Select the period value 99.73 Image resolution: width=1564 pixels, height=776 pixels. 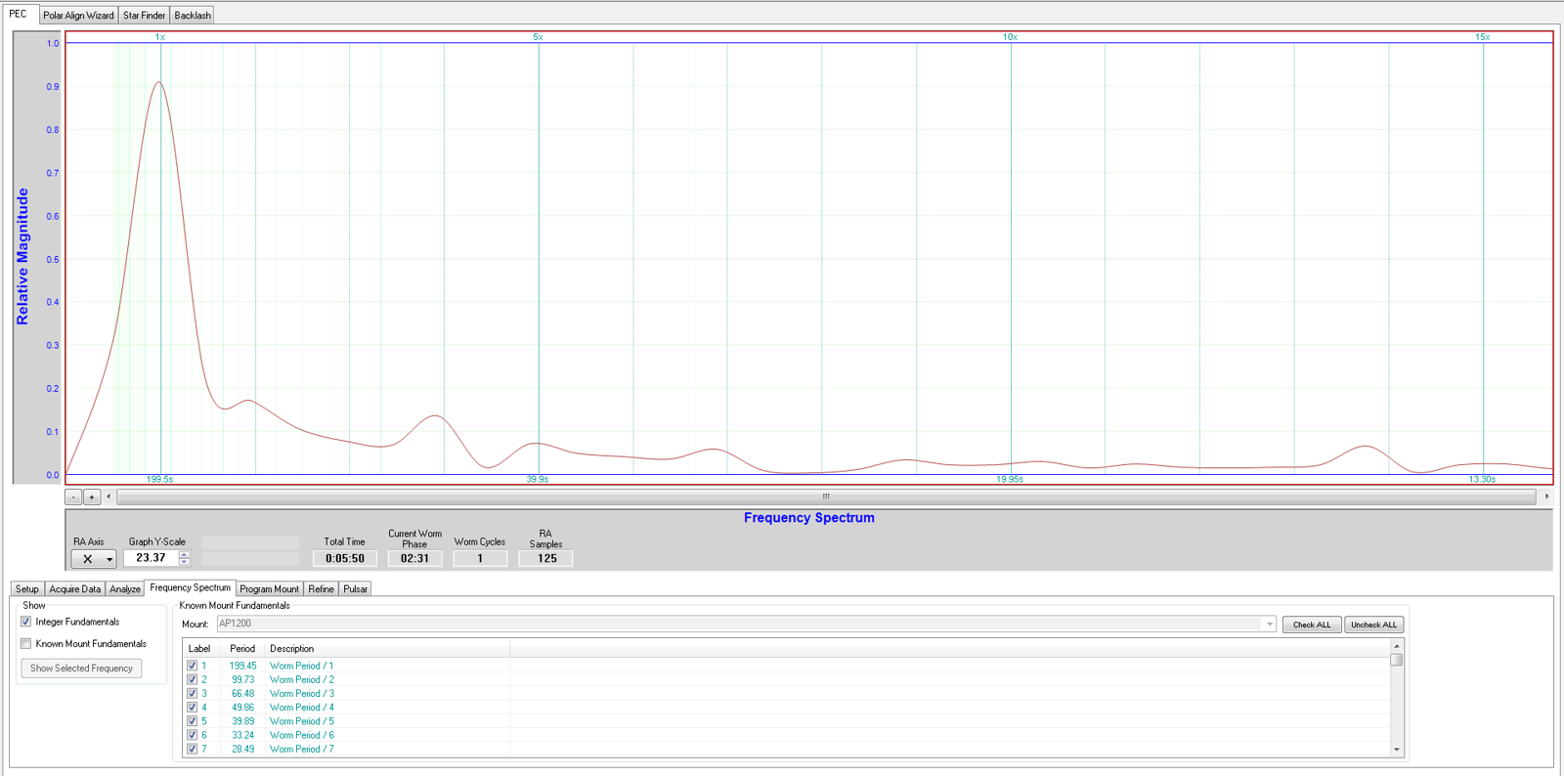coord(242,679)
